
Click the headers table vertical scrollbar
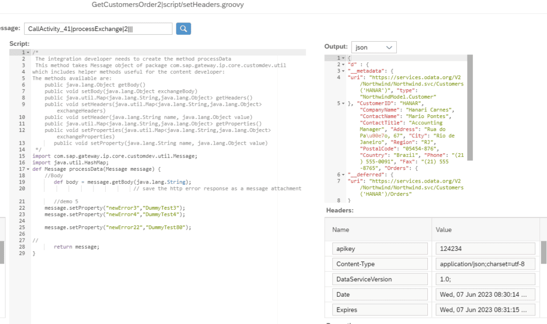(x=543, y=252)
